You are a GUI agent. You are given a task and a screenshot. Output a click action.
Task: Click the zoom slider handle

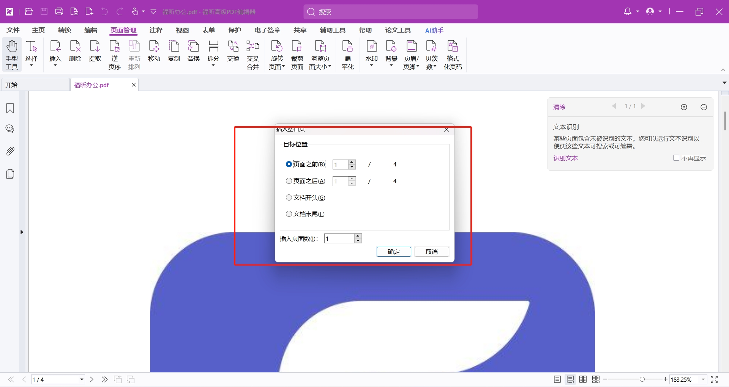tap(642, 379)
